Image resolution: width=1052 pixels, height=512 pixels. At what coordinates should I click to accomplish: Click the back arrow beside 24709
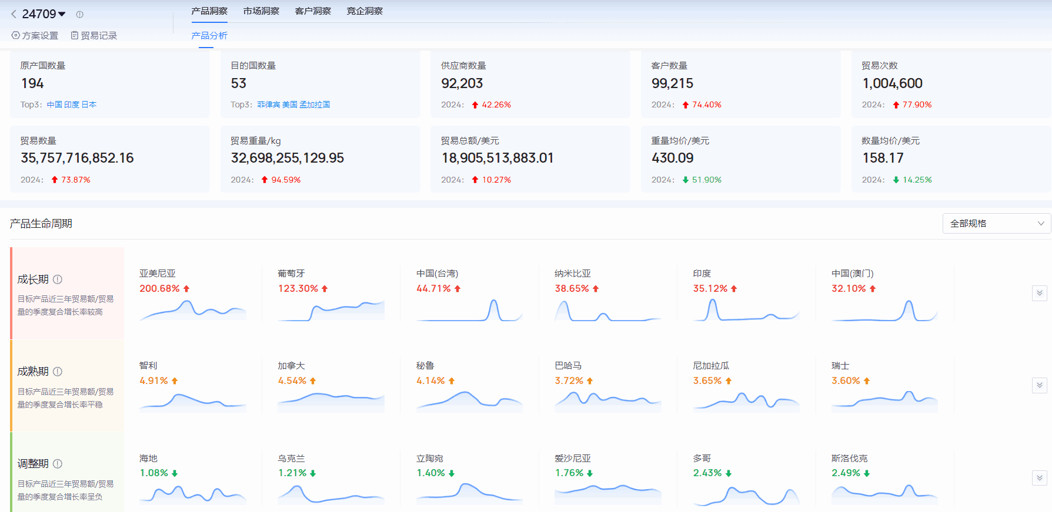(x=14, y=14)
